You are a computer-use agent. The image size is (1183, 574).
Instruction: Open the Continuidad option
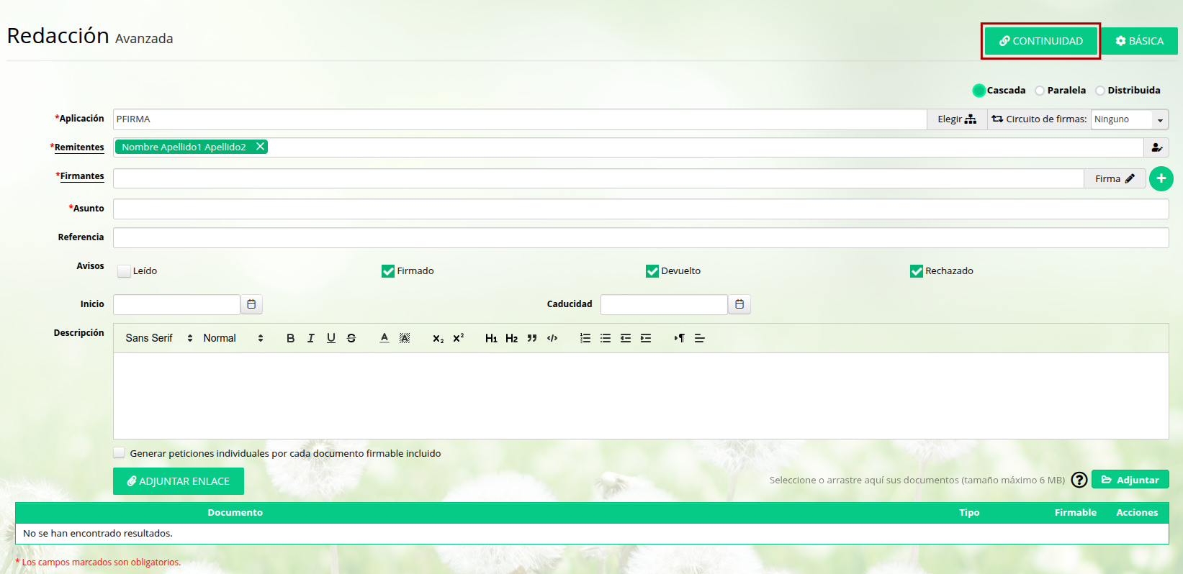pyautogui.click(x=1040, y=41)
